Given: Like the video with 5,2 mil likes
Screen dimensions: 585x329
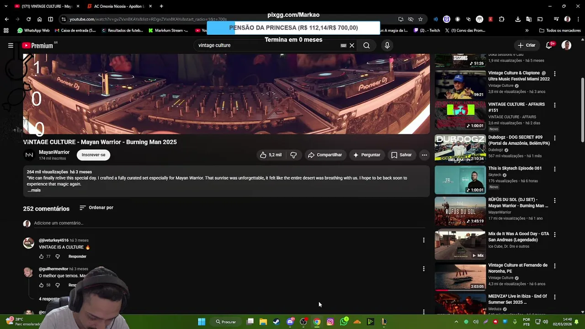Looking at the screenshot, I should (x=271, y=155).
